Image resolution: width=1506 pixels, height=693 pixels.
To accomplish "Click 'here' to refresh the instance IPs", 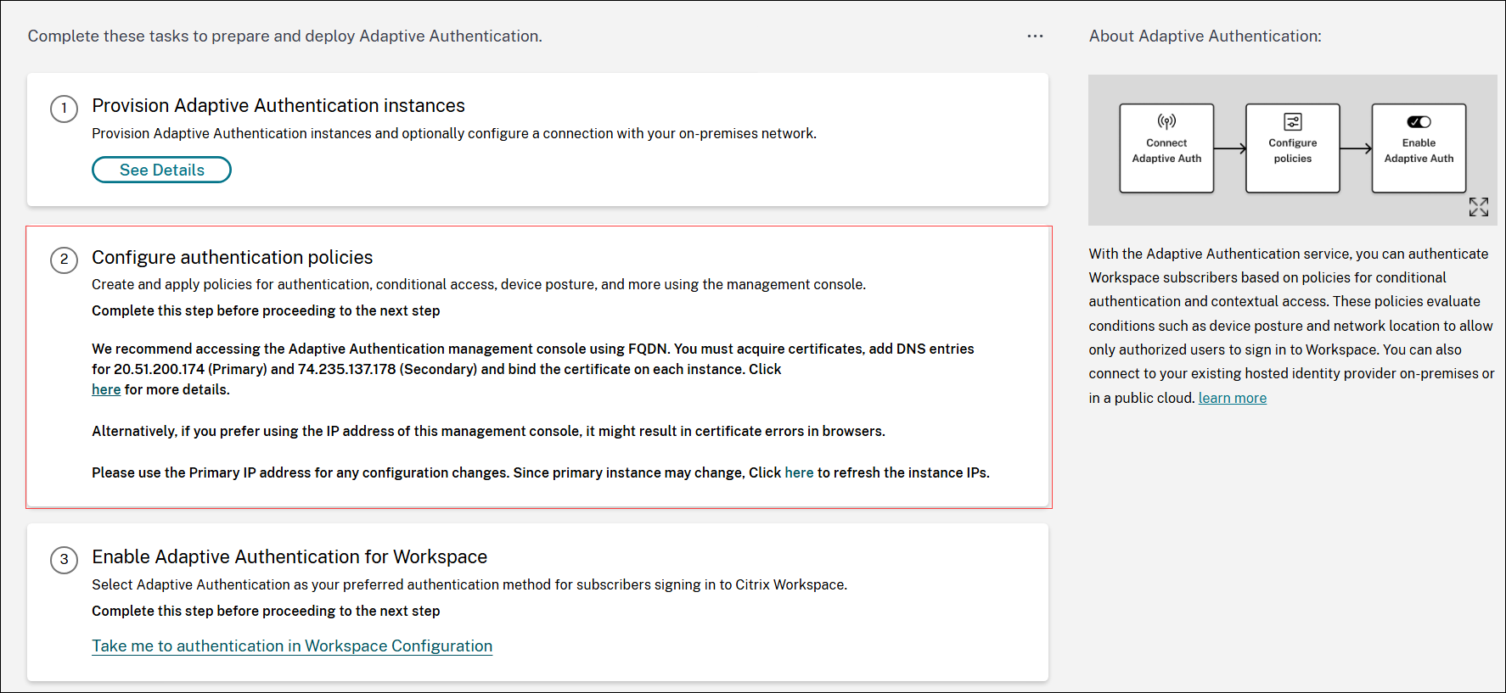I will [x=799, y=472].
